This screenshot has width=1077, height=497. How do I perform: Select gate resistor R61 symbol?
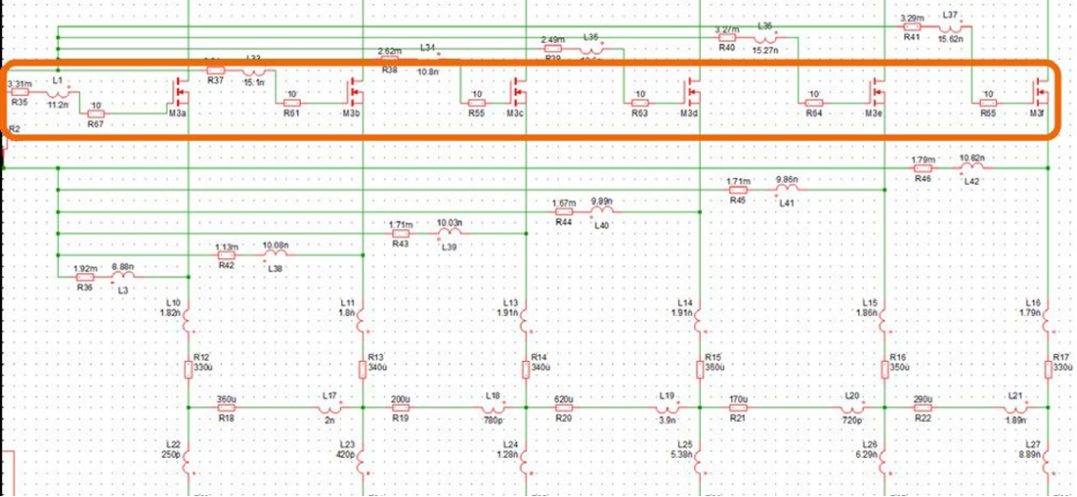[x=292, y=103]
